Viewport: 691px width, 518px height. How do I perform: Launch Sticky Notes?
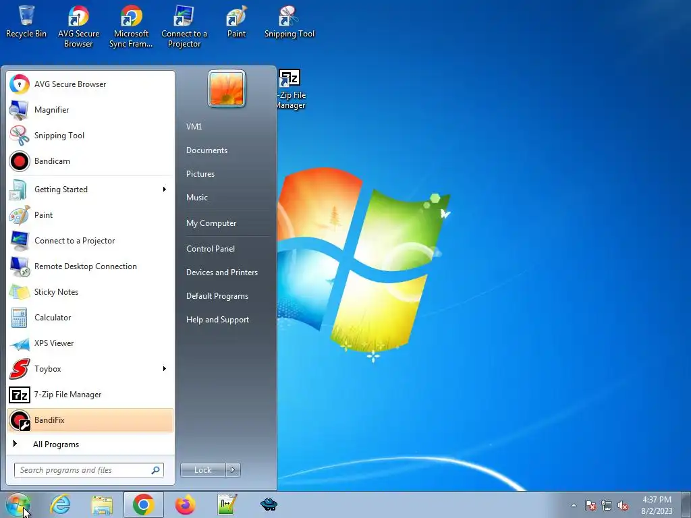[90, 291]
